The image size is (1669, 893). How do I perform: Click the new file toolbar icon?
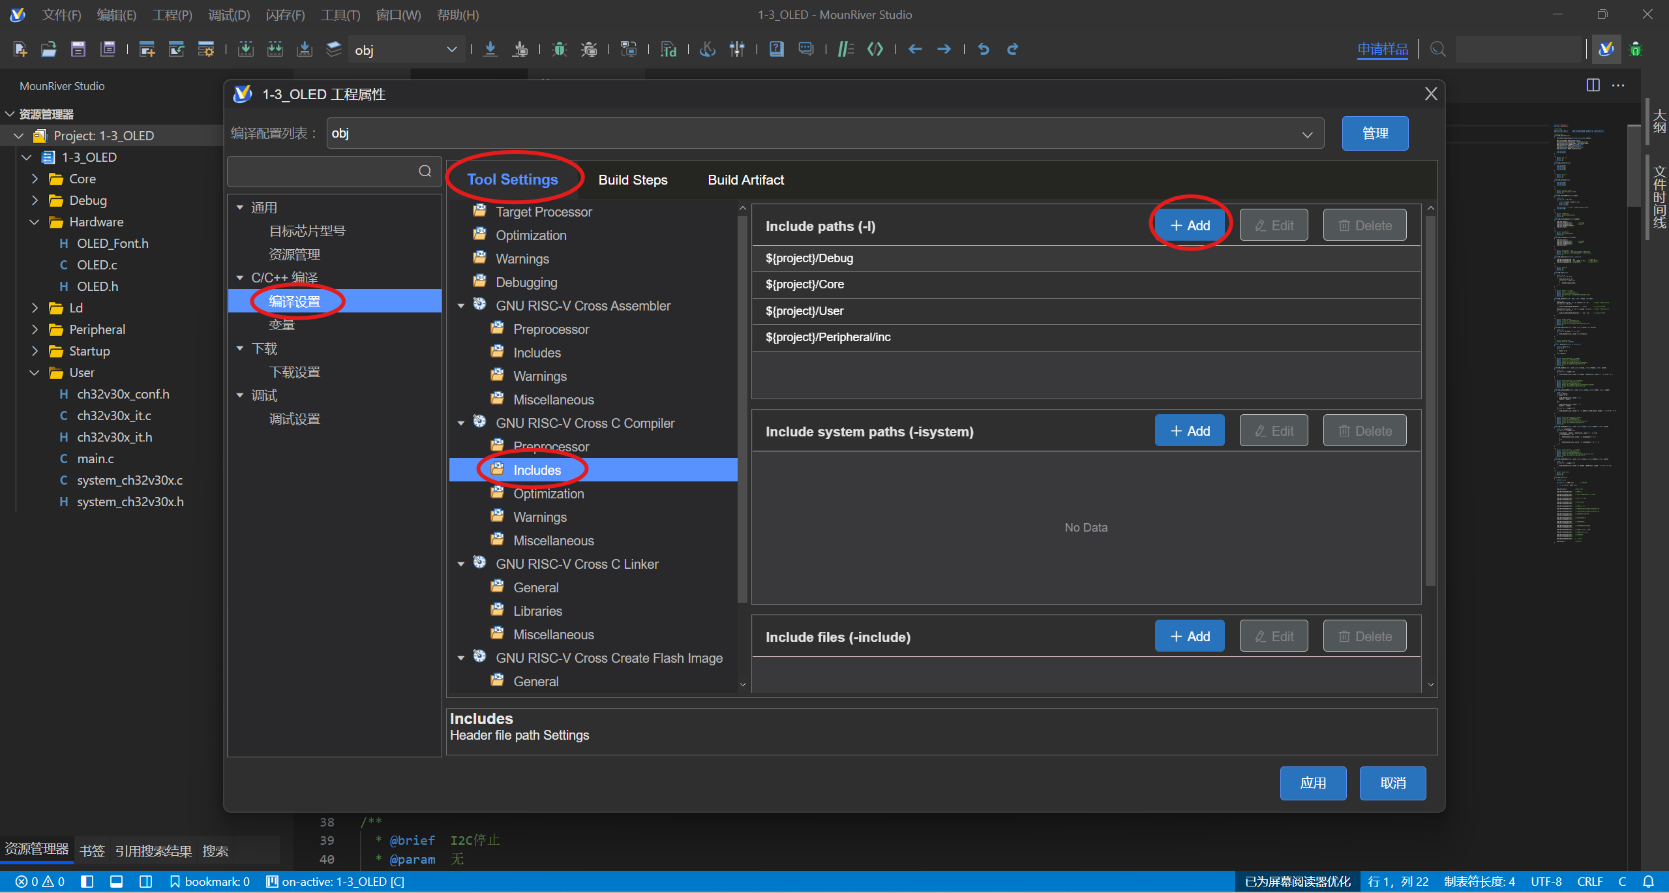20,49
